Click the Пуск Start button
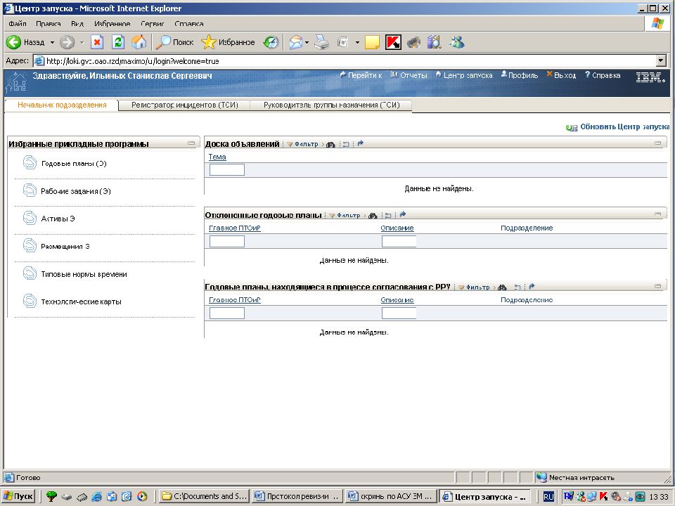Viewport: 675px width, 506px height. pyautogui.click(x=18, y=496)
